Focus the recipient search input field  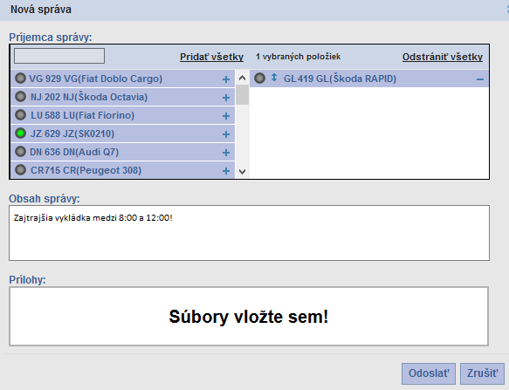[59, 56]
